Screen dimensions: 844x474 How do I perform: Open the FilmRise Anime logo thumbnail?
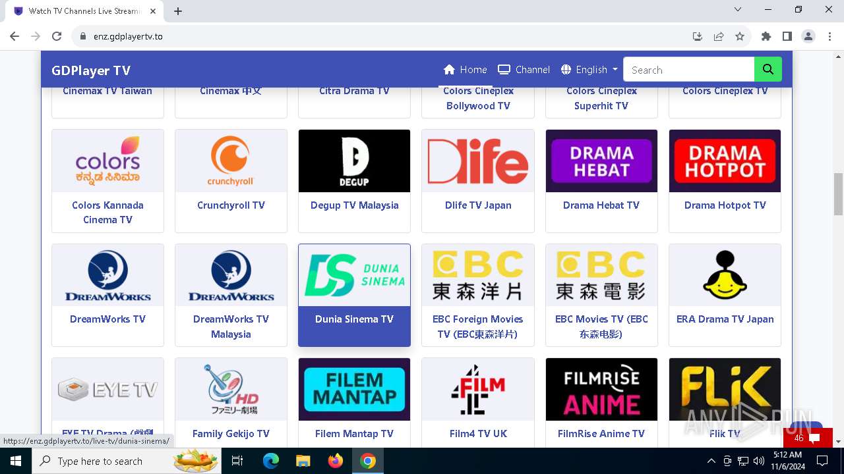(x=601, y=389)
